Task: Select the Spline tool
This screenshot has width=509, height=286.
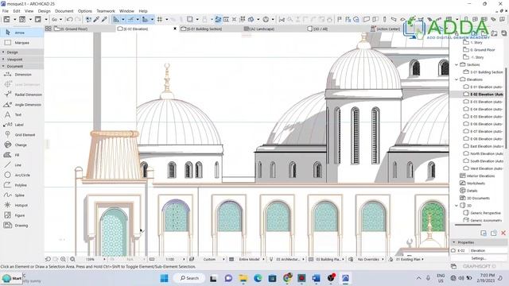Action: point(21,195)
